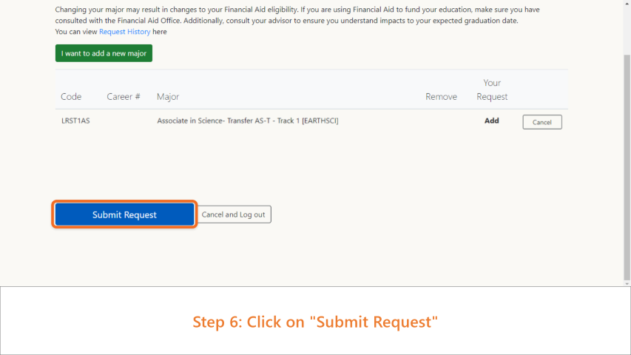Click the scrollbar up arrow
This screenshot has width=631, height=355.
627,2
